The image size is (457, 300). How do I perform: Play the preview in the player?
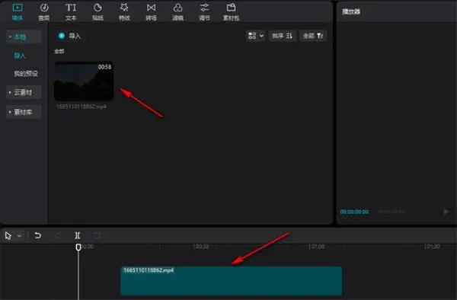[446, 212]
